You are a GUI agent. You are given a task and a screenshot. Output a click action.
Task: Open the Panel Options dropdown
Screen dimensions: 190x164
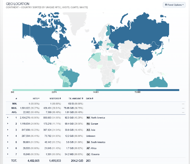[x=174, y=5]
